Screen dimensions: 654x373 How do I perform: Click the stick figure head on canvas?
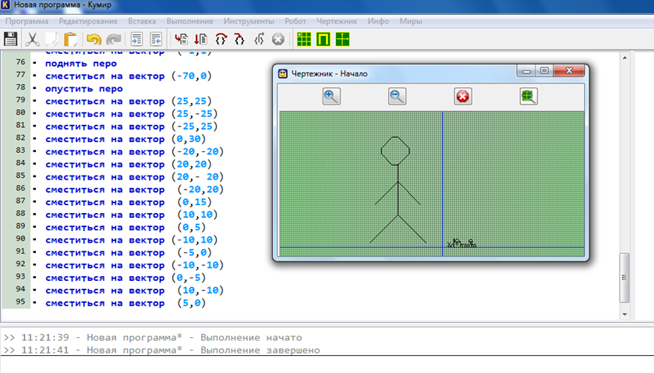395,151
